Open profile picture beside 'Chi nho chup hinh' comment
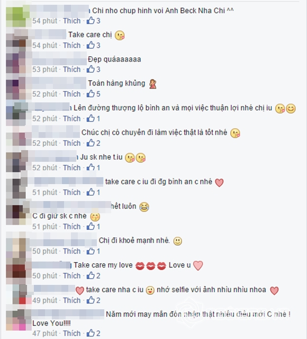This screenshot has height=339, width=307. point(17,17)
